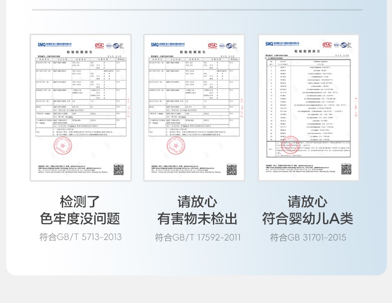Click the 符合GB 31701-2015 standard text
This screenshot has height=303, width=392.
pyautogui.click(x=308, y=238)
